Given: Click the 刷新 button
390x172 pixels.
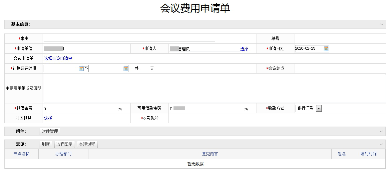Looking at the screenshot, I should point(46,144).
